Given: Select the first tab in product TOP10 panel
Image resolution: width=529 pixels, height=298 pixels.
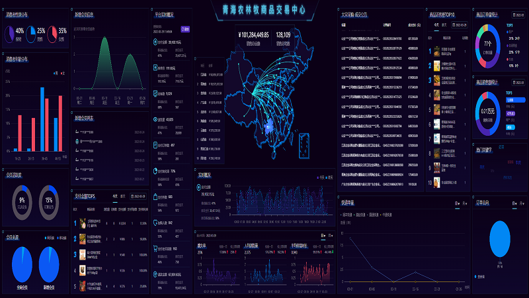Looking at the screenshot, I should [x=436, y=24].
